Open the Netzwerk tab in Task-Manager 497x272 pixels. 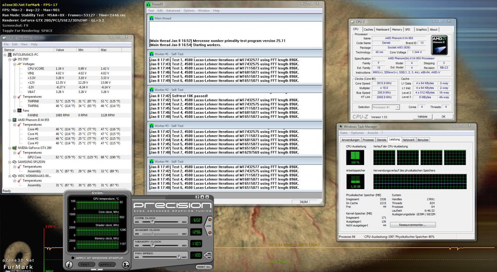click(x=409, y=140)
